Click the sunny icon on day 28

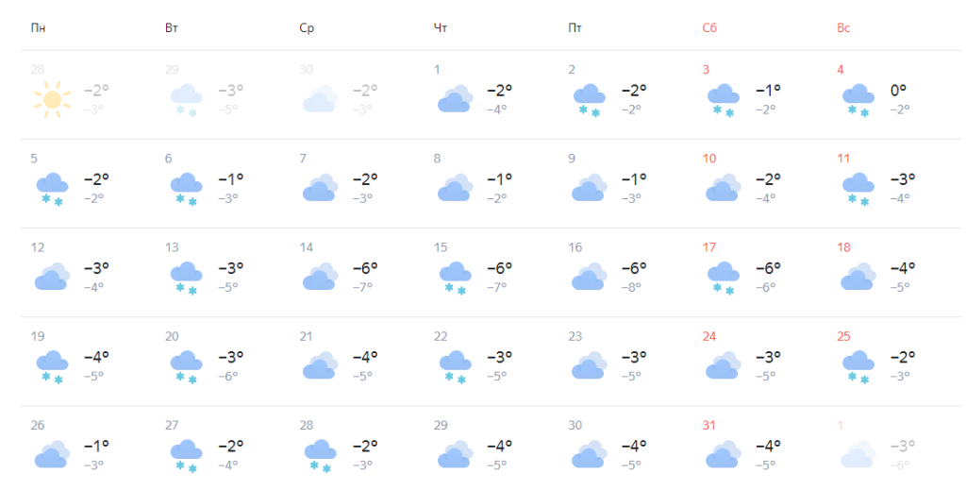51,98
